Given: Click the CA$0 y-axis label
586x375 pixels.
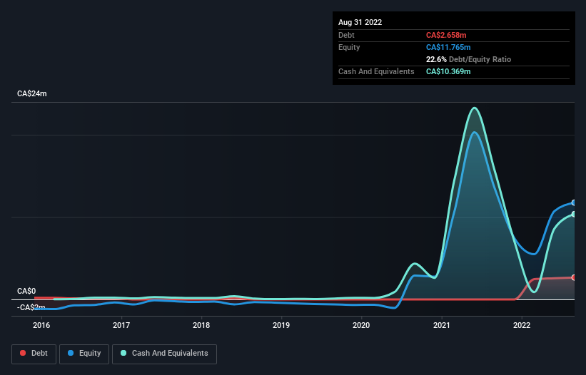Looking at the screenshot, I should pyautogui.click(x=26, y=291).
